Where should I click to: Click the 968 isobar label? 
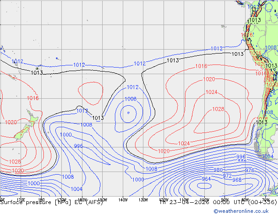[237, 180]
